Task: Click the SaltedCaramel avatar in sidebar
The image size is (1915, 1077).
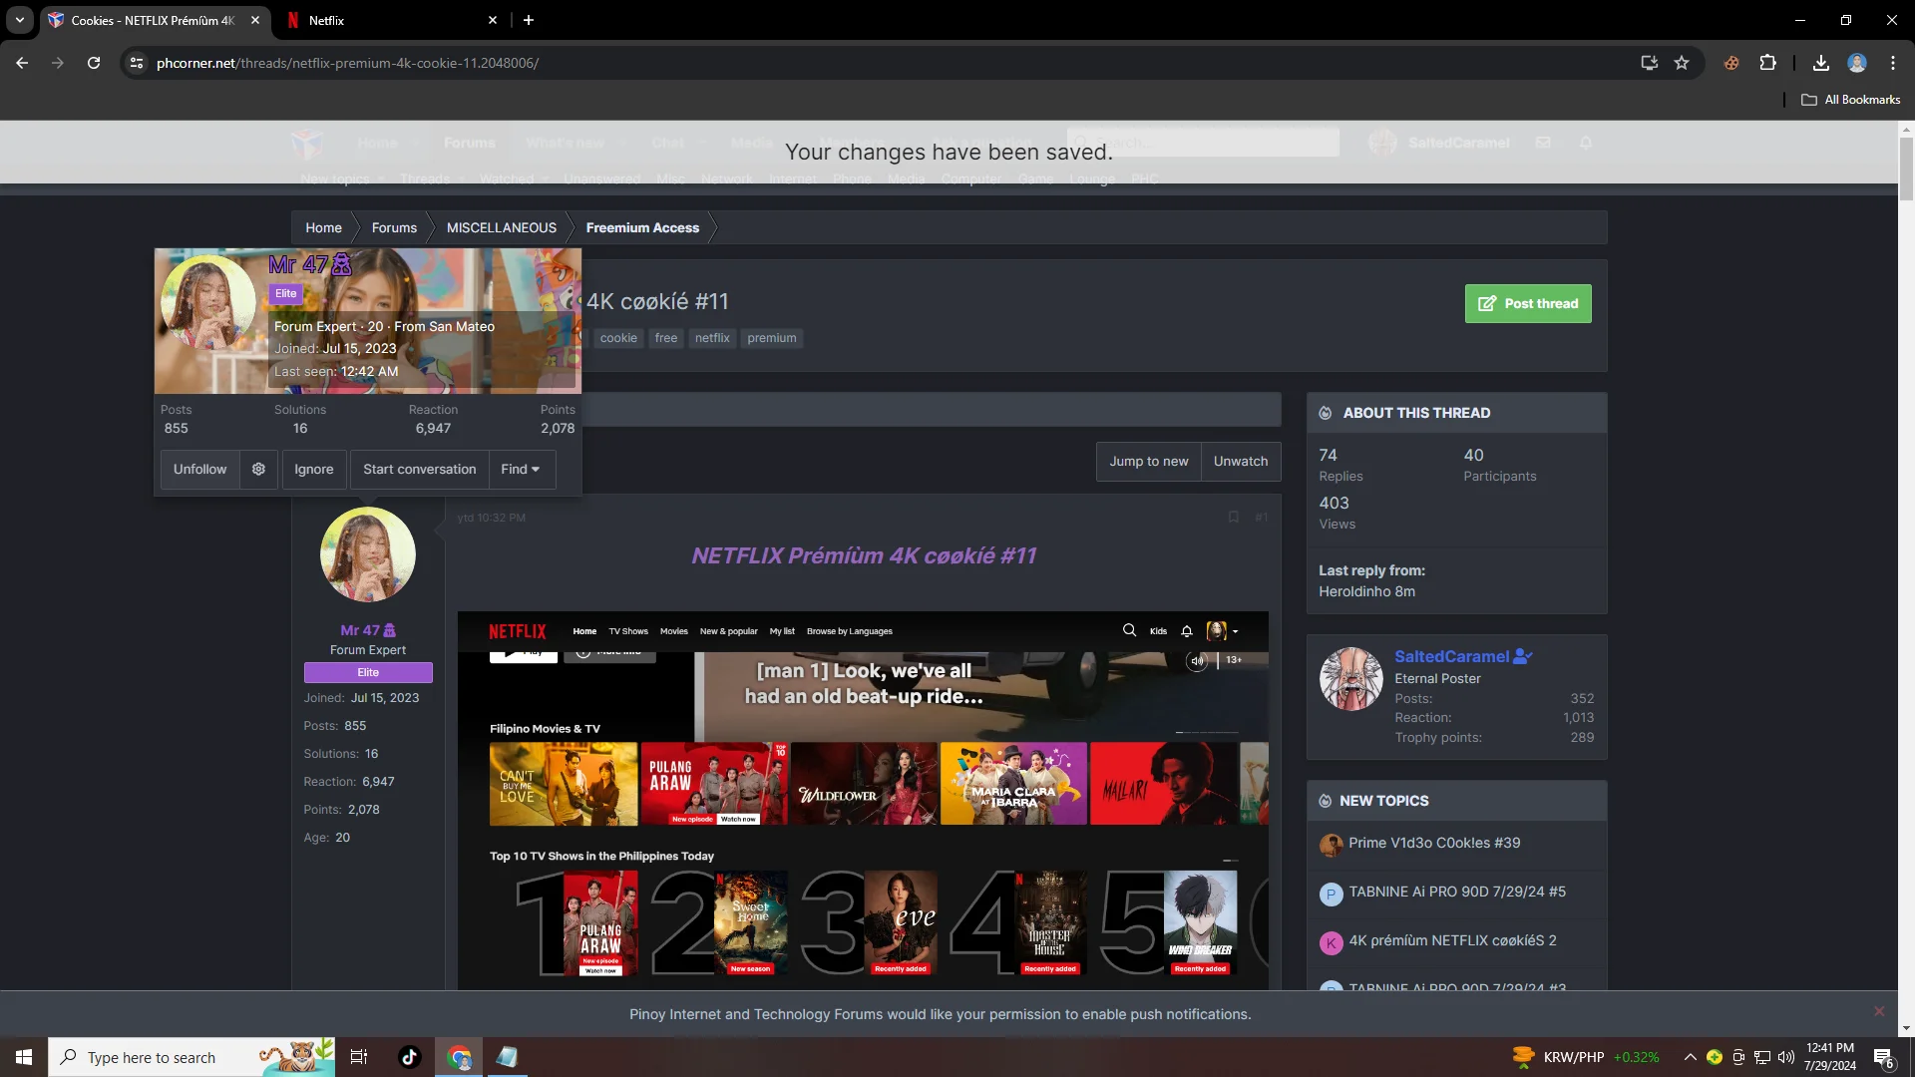Action: (1351, 679)
